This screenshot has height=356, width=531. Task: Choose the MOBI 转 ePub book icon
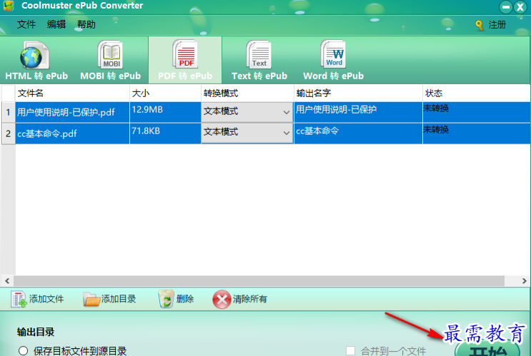point(110,55)
